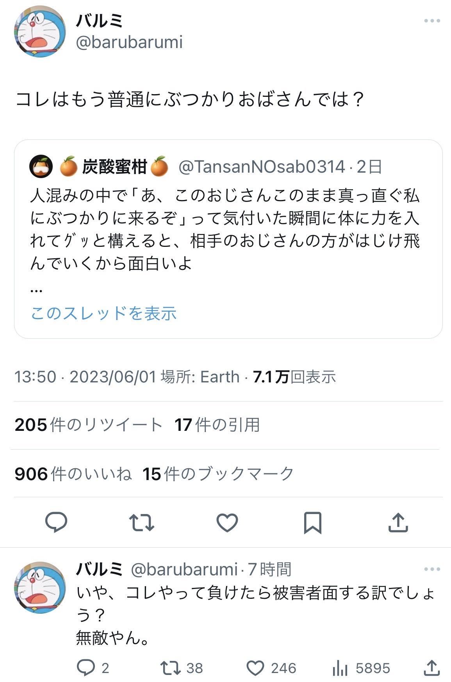The image size is (451, 682).
Task: Open more options on reply tweet
Action: (x=432, y=569)
